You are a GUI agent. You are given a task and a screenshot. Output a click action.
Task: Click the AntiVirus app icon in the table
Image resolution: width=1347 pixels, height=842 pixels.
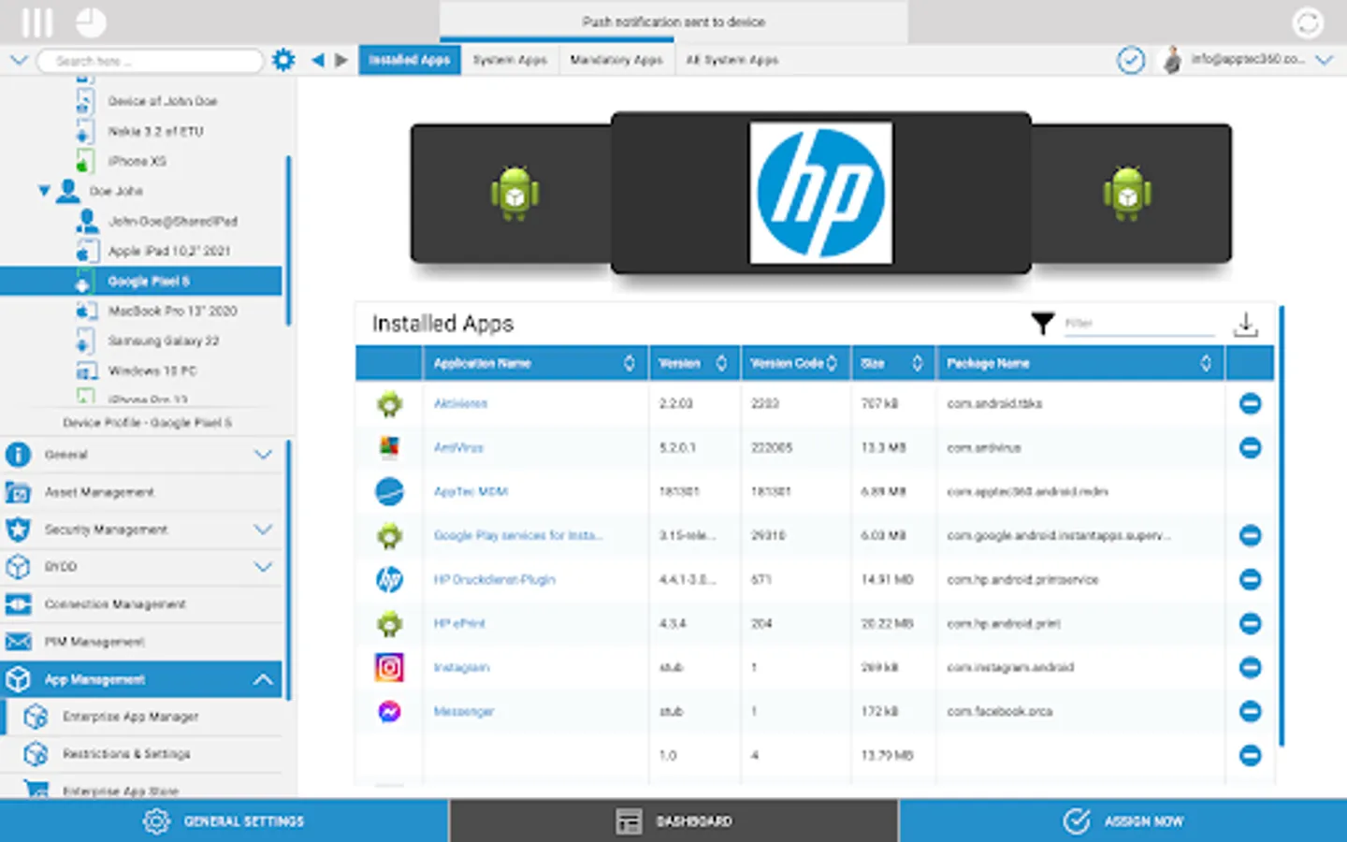(x=389, y=447)
